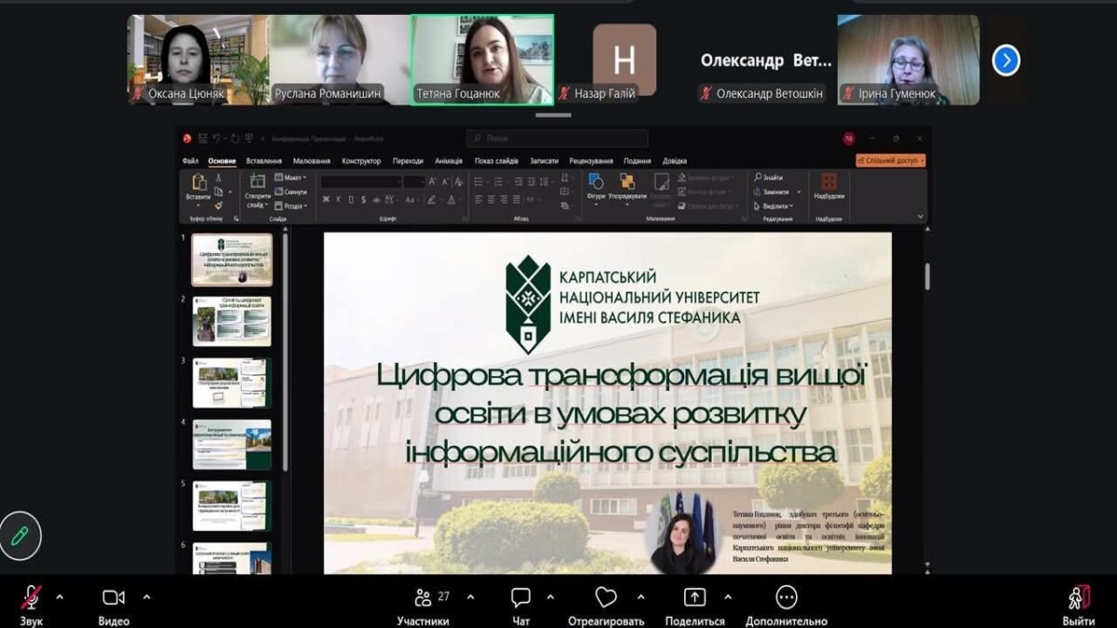Select slide 2 thumbnail in slide panel
1117x628 pixels.
232,321
